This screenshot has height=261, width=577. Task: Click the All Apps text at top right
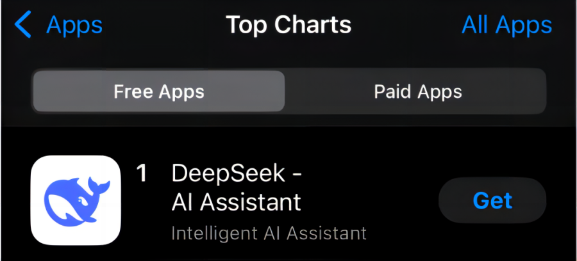point(506,25)
